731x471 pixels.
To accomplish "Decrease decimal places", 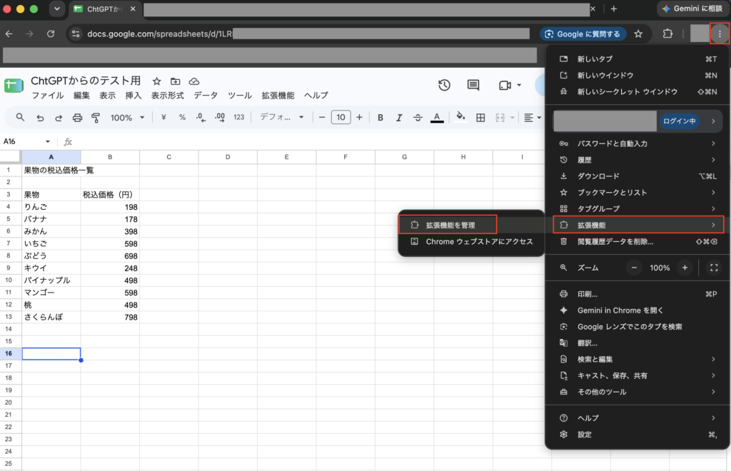I will click(x=201, y=118).
